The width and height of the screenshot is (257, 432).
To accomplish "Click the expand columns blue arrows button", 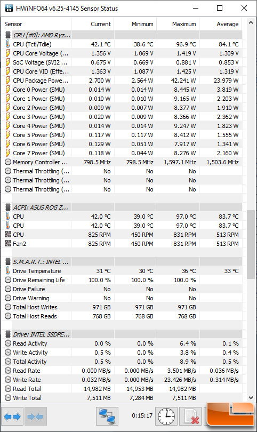I will 12,417.
